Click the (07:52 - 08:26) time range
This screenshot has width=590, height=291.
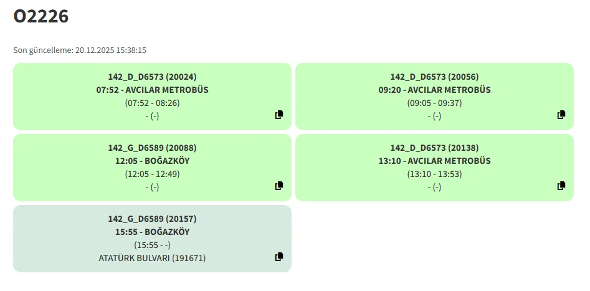pyautogui.click(x=152, y=103)
